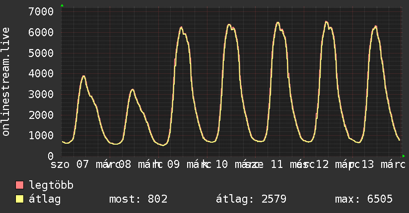
Task: Click the green arrow atop the y-axis
Action: [62, 5]
